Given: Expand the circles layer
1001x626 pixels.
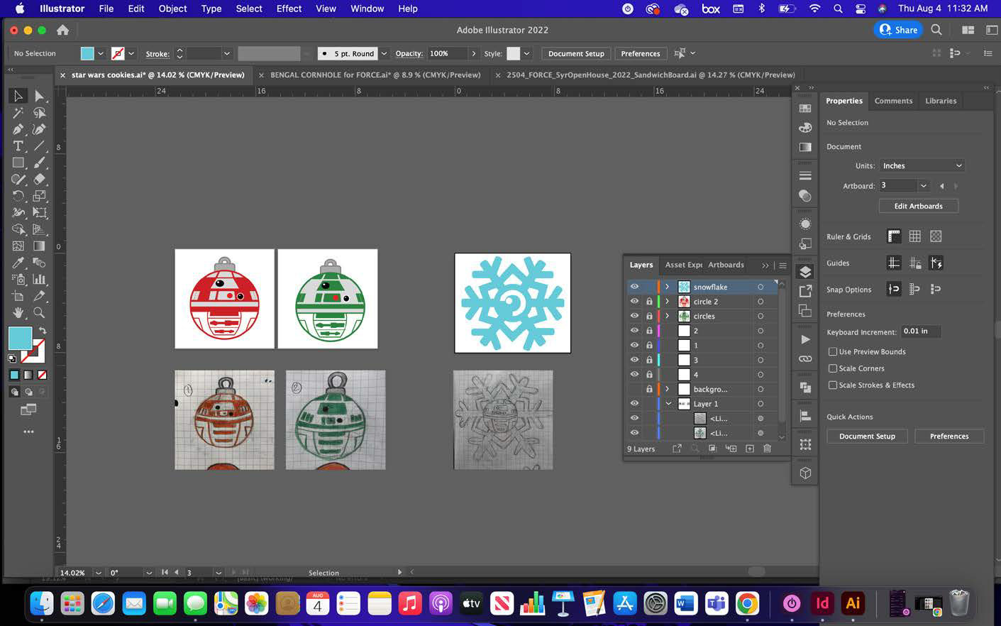Looking at the screenshot, I should click(x=667, y=316).
